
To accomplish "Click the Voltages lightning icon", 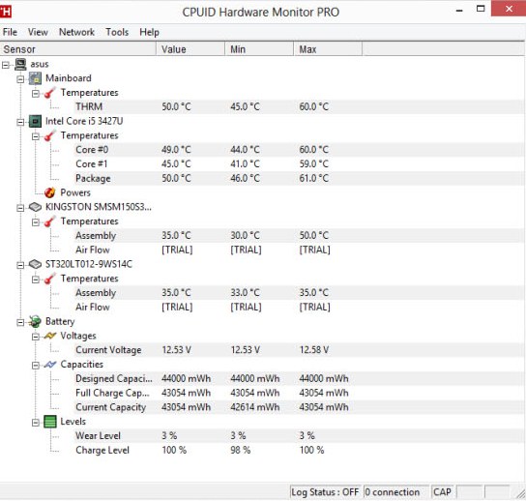I will (50, 336).
